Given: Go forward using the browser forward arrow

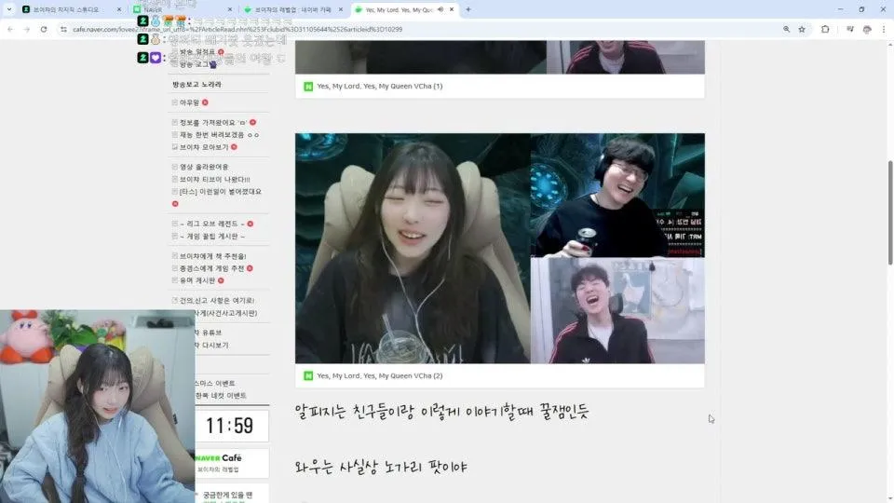Looking at the screenshot, I should [x=27, y=29].
